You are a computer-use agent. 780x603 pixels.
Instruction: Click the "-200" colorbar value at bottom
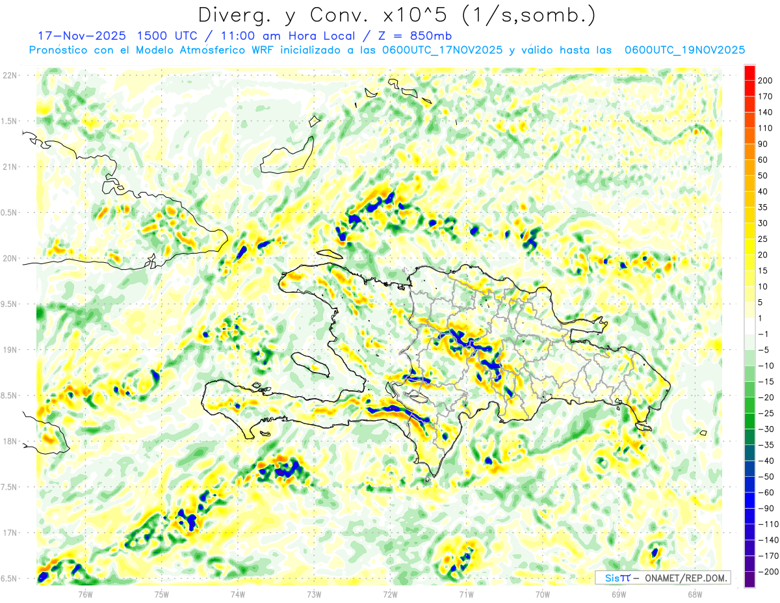(769, 572)
